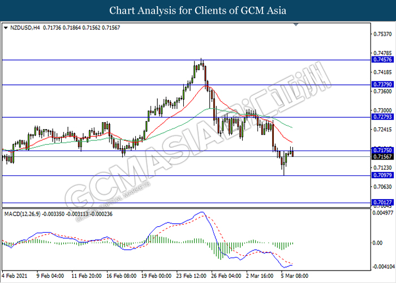Click the 16 Feb 08:00 time label
The width and height of the screenshot is (396, 283).
point(122,276)
